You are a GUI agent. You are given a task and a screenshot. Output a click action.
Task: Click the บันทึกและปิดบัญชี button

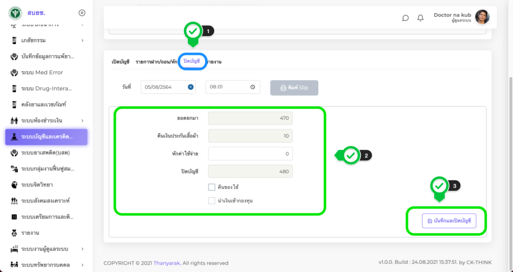(448, 220)
